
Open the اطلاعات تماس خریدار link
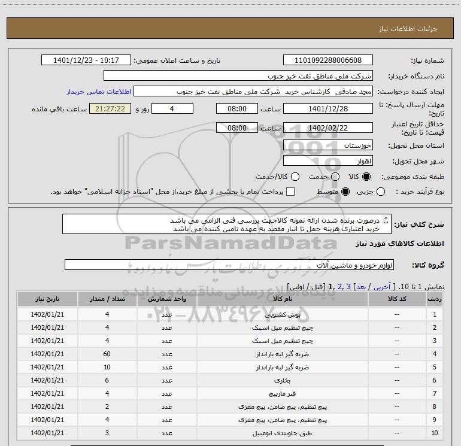(x=99, y=92)
